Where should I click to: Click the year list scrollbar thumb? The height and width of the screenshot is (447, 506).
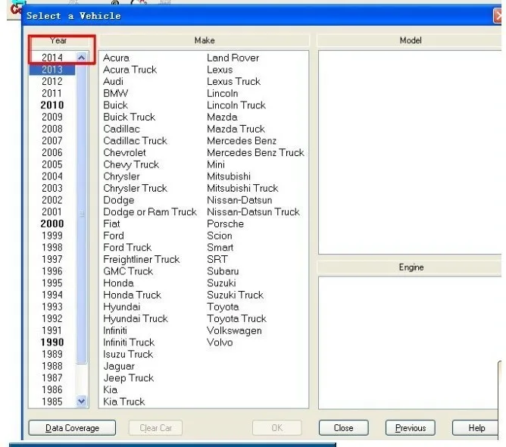[x=81, y=214]
